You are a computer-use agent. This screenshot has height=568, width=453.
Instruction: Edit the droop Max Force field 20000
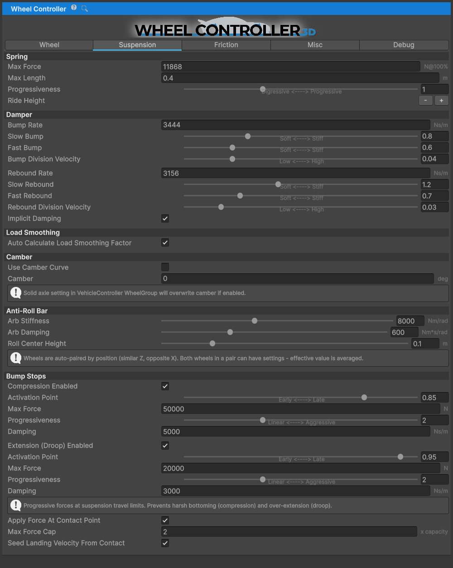click(x=301, y=468)
